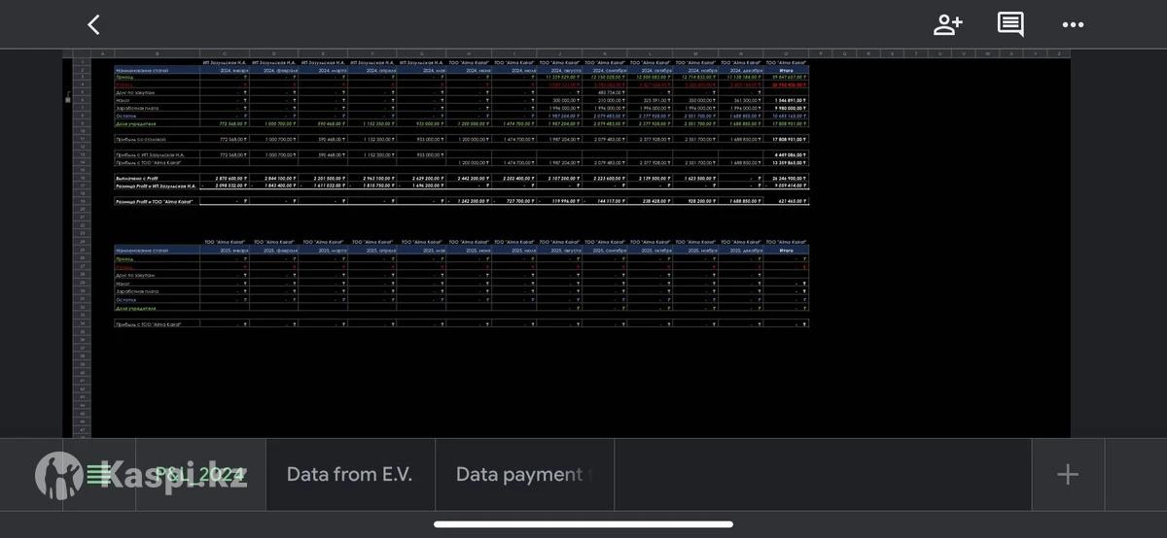Open the Data payment sheet tab
Screen dimensions: 1167x538
coord(523,474)
